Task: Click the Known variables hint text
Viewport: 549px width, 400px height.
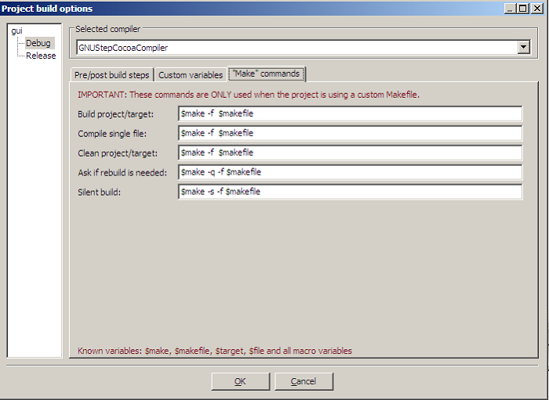Action: [x=215, y=351]
